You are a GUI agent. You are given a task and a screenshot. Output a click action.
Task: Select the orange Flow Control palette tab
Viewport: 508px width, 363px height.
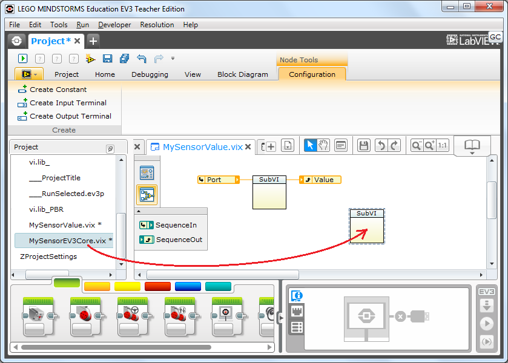coord(97,287)
